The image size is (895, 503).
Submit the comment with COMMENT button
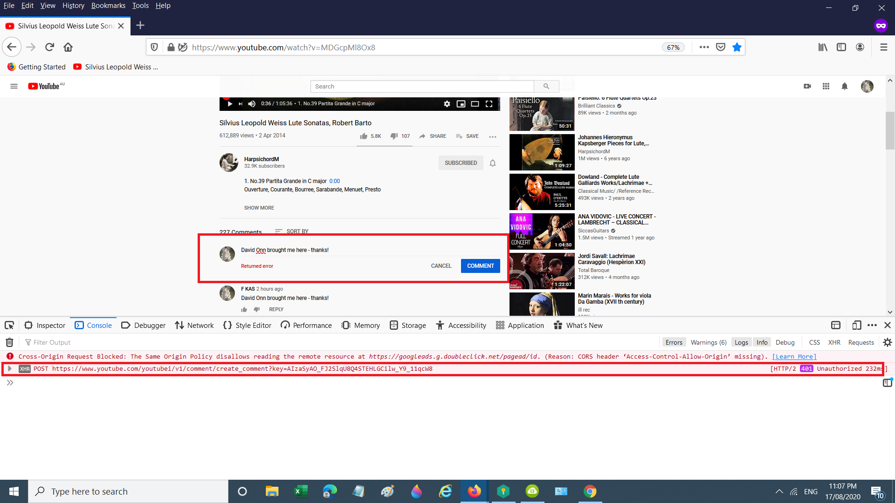tap(480, 266)
